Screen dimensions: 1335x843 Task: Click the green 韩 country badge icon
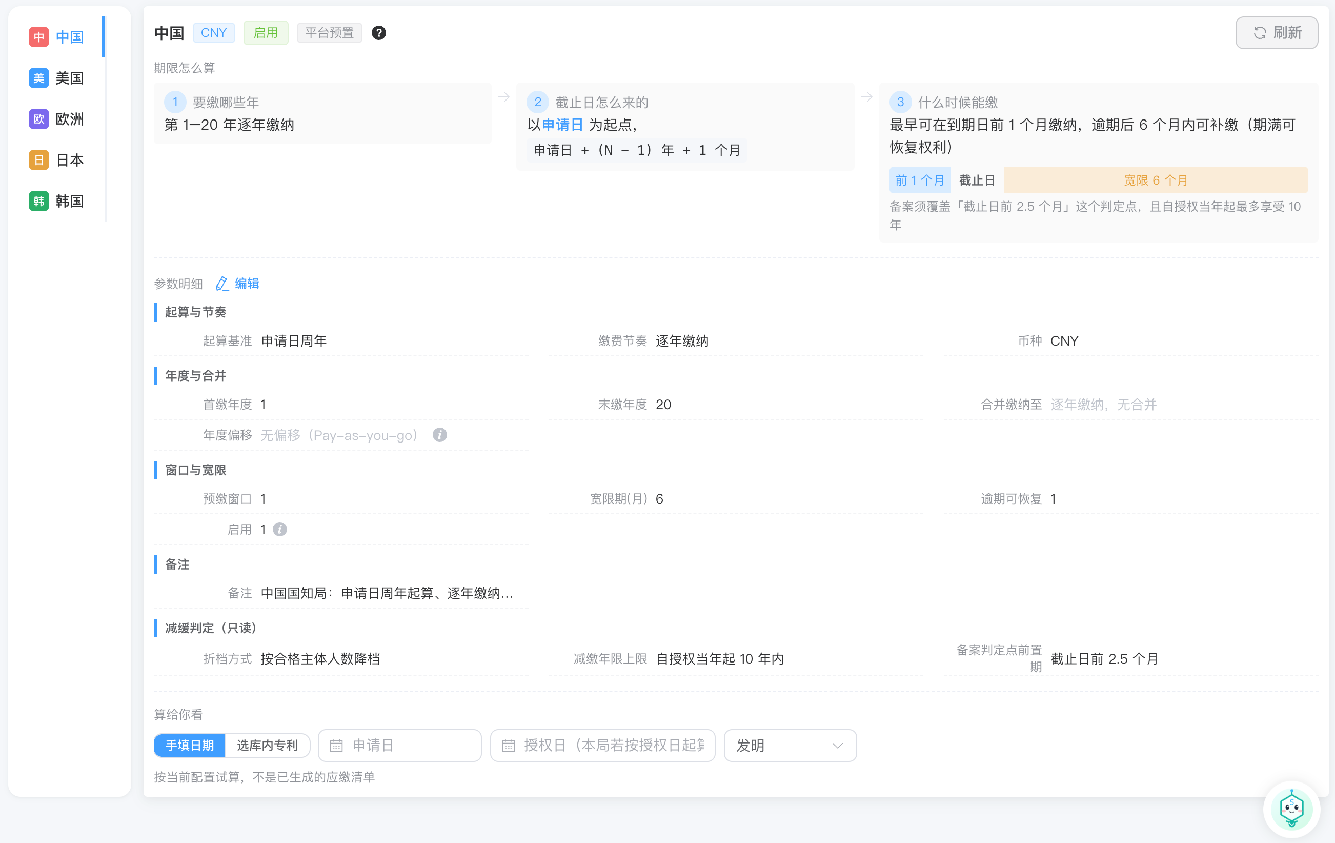click(x=39, y=202)
